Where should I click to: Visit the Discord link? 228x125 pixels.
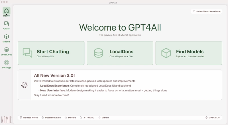tap(70, 118)
